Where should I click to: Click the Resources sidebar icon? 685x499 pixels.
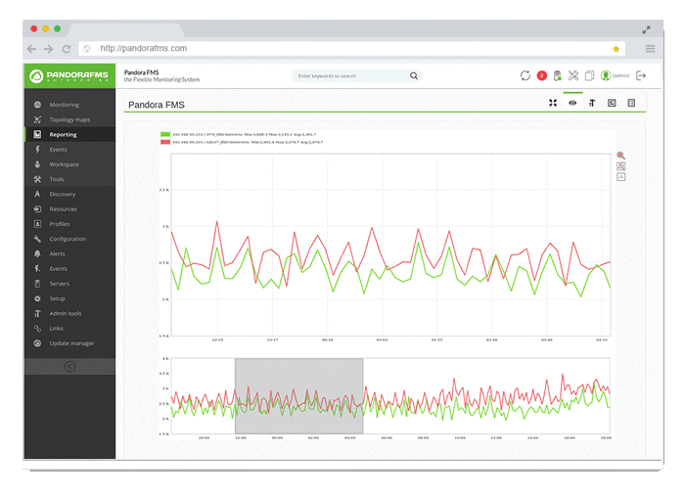(x=37, y=208)
